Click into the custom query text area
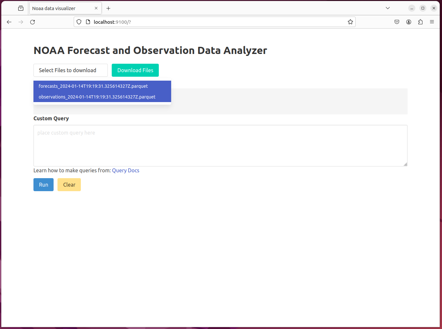 pos(221,146)
